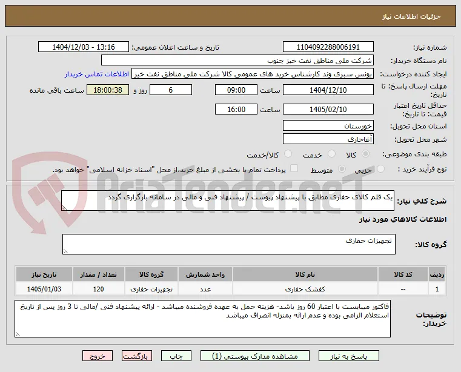Click the خروج exit button
The image size is (461, 372).
(x=98, y=356)
